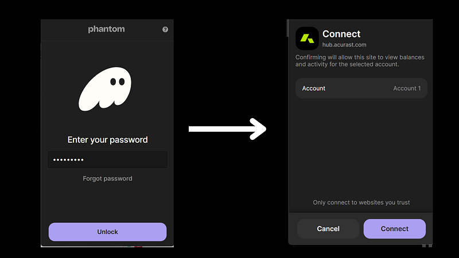This screenshot has height=258, width=459.
Task: Click the scrollbar beside the Connect panel
Action: click(287, 28)
